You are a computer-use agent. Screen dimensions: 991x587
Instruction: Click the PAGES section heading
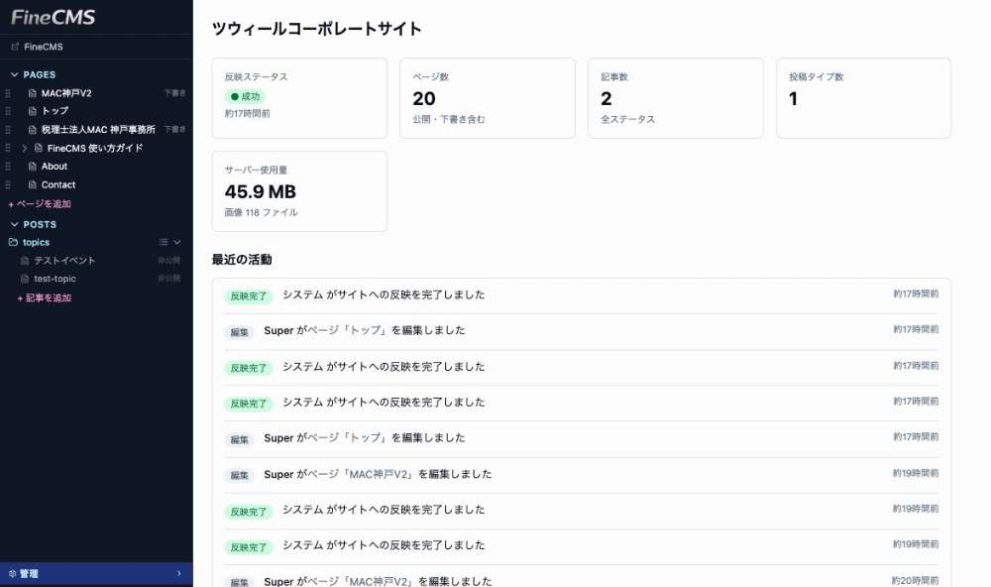tap(40, 74)
